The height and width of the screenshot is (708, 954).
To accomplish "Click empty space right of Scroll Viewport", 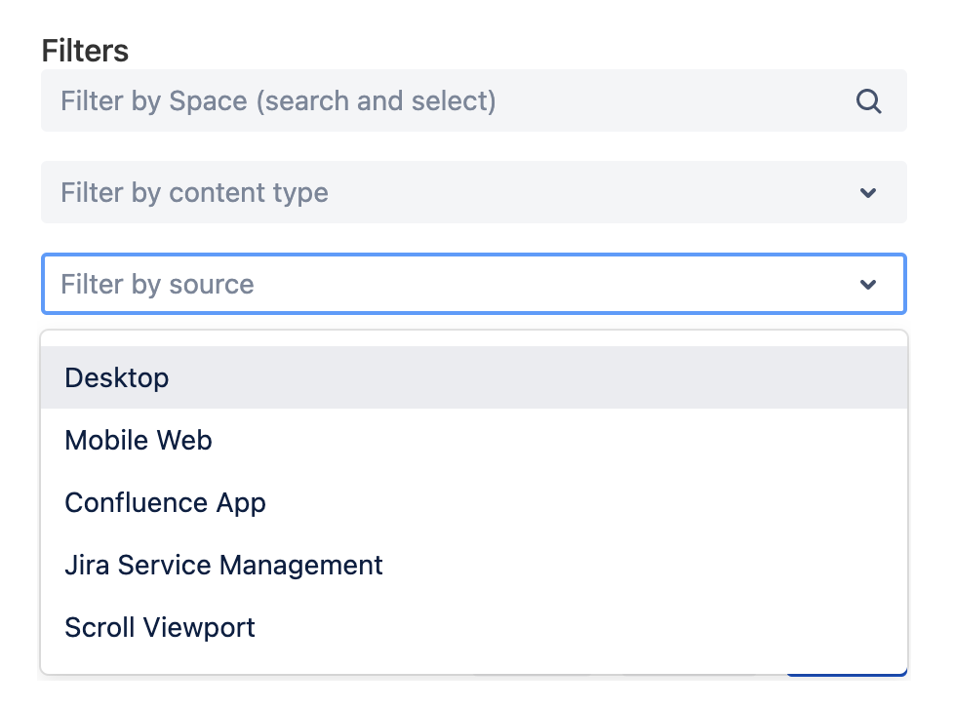I will 585,628.
